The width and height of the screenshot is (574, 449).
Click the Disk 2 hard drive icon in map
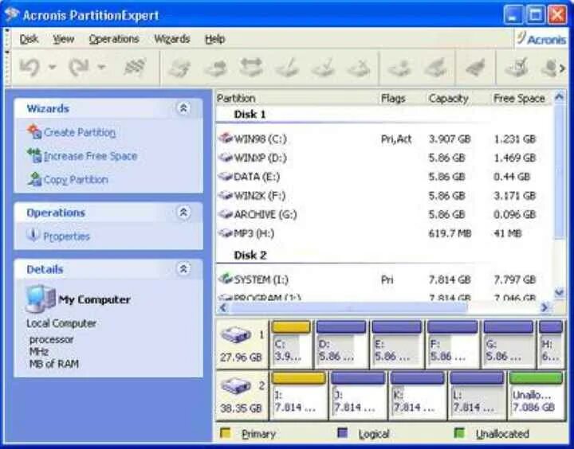point(237,386)
